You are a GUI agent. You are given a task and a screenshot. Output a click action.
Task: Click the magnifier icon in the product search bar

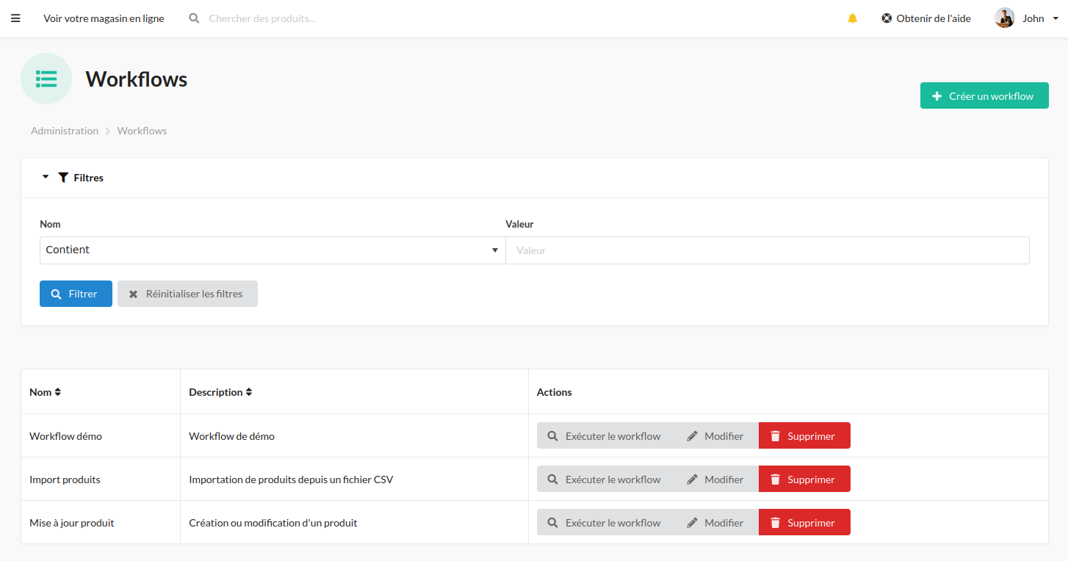pyautogui.click(x=193, y=18)
